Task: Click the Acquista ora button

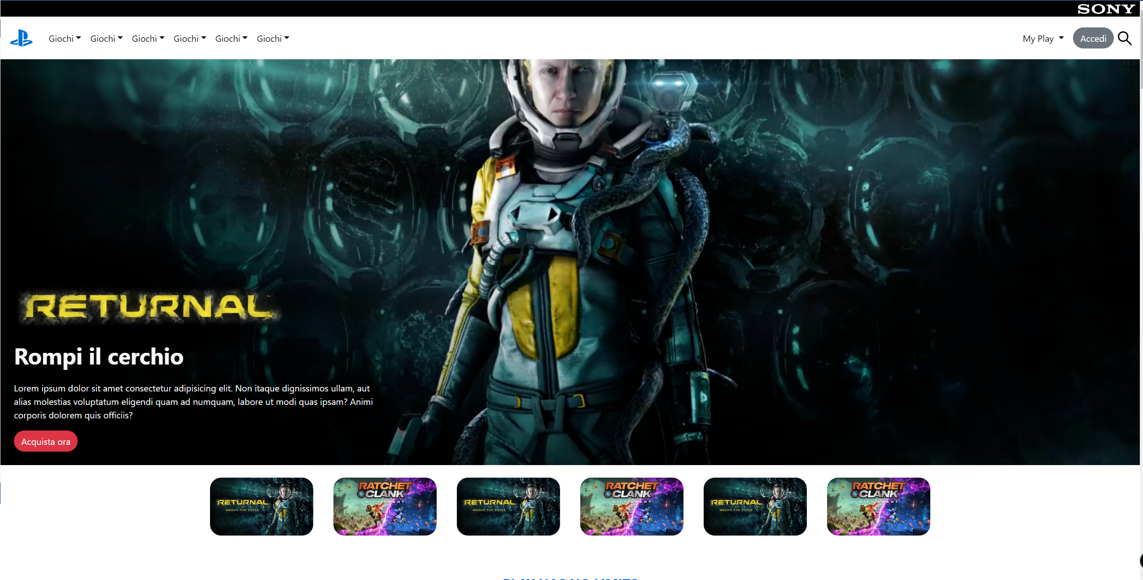Action: [x=46, y=441]
